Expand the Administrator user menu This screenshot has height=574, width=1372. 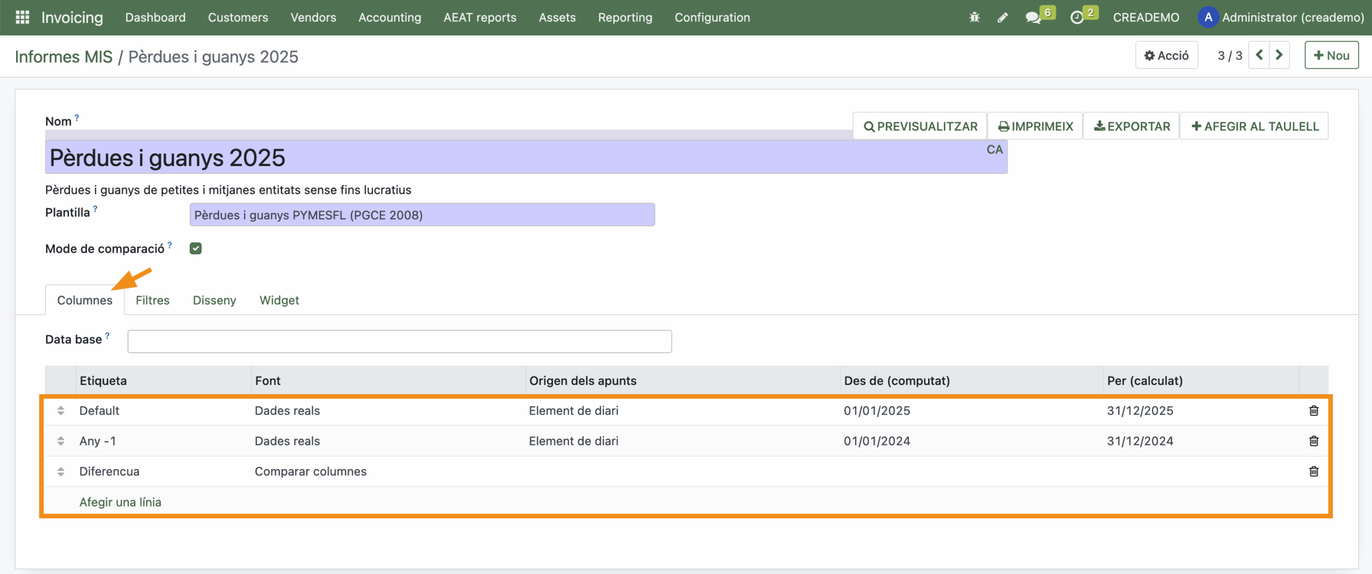(1281, 18)
